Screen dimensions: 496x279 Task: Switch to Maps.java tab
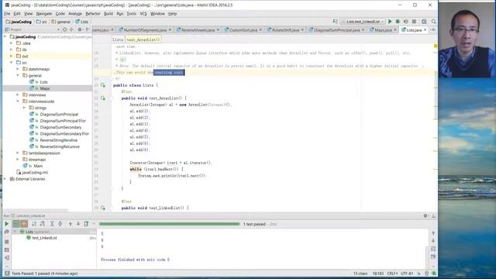click(x=384, y=29)
